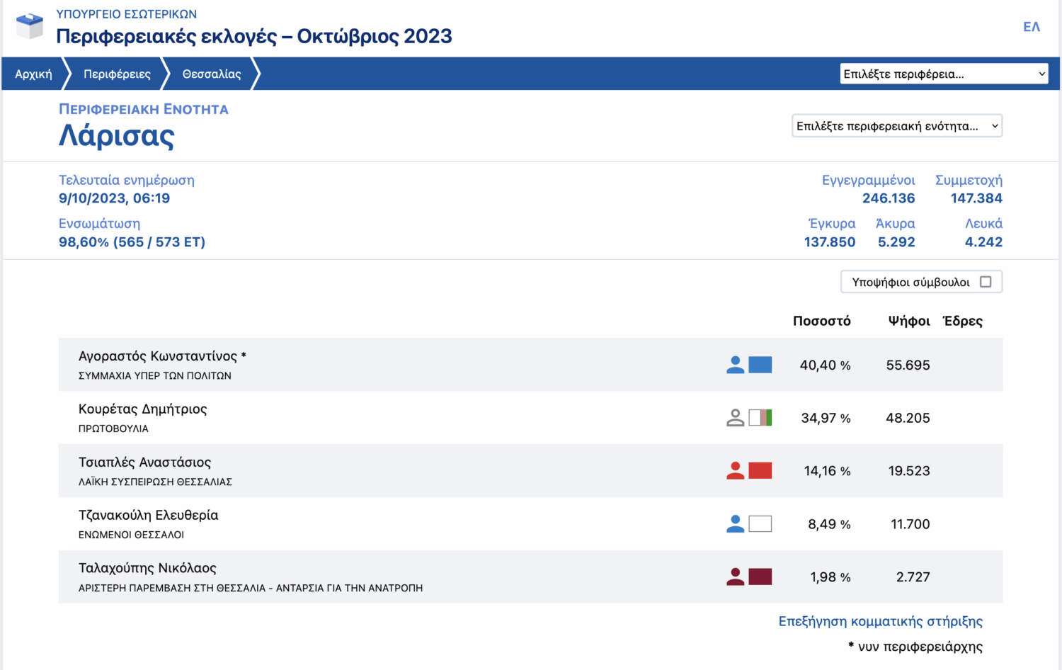The image size is (1062, 670).
Task: Click the red party flag for ΛΑΪΚΗ ΣΥΣΠΕΙΡΩΣΗ ΘΕΣΣΑΛΙΑΣ
Action: 760,471
